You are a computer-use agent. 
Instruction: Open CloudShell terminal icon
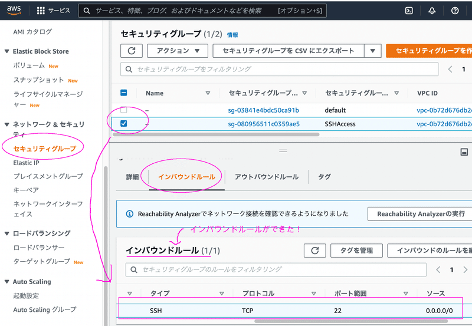(x=409, y=11)
